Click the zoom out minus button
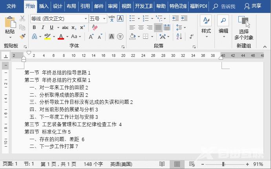The width and height of the screenshot is (271, 169). pos(203,164)
